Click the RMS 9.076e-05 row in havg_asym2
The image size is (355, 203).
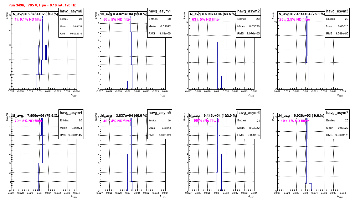(x=248, y=33)
